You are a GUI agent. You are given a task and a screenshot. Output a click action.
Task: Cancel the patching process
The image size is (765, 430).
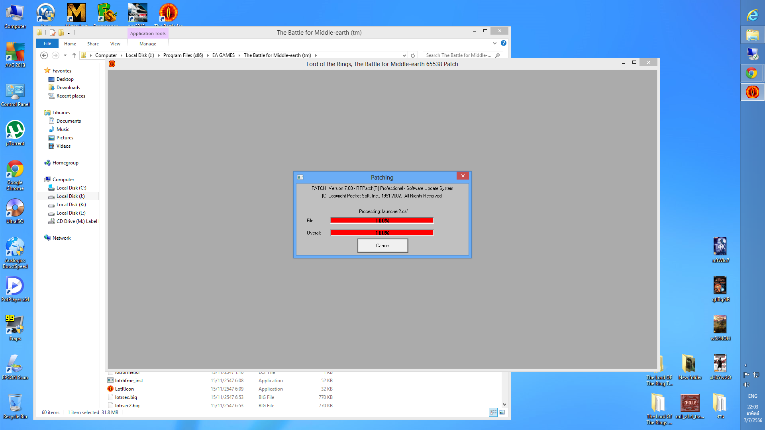point(382,246)
